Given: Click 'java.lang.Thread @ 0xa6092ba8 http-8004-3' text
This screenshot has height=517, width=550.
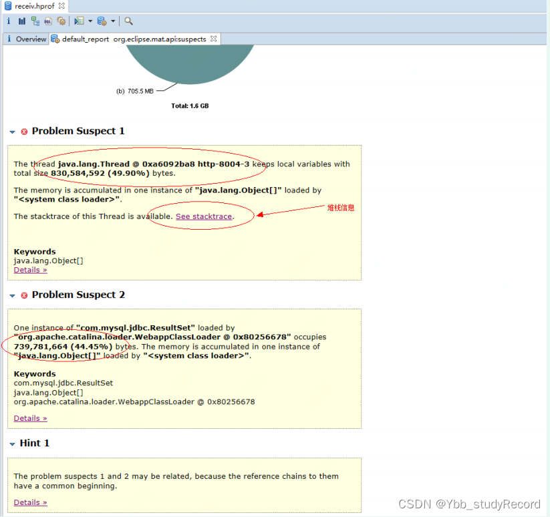Looking at the screenshot, I should (x=154, y=164).
